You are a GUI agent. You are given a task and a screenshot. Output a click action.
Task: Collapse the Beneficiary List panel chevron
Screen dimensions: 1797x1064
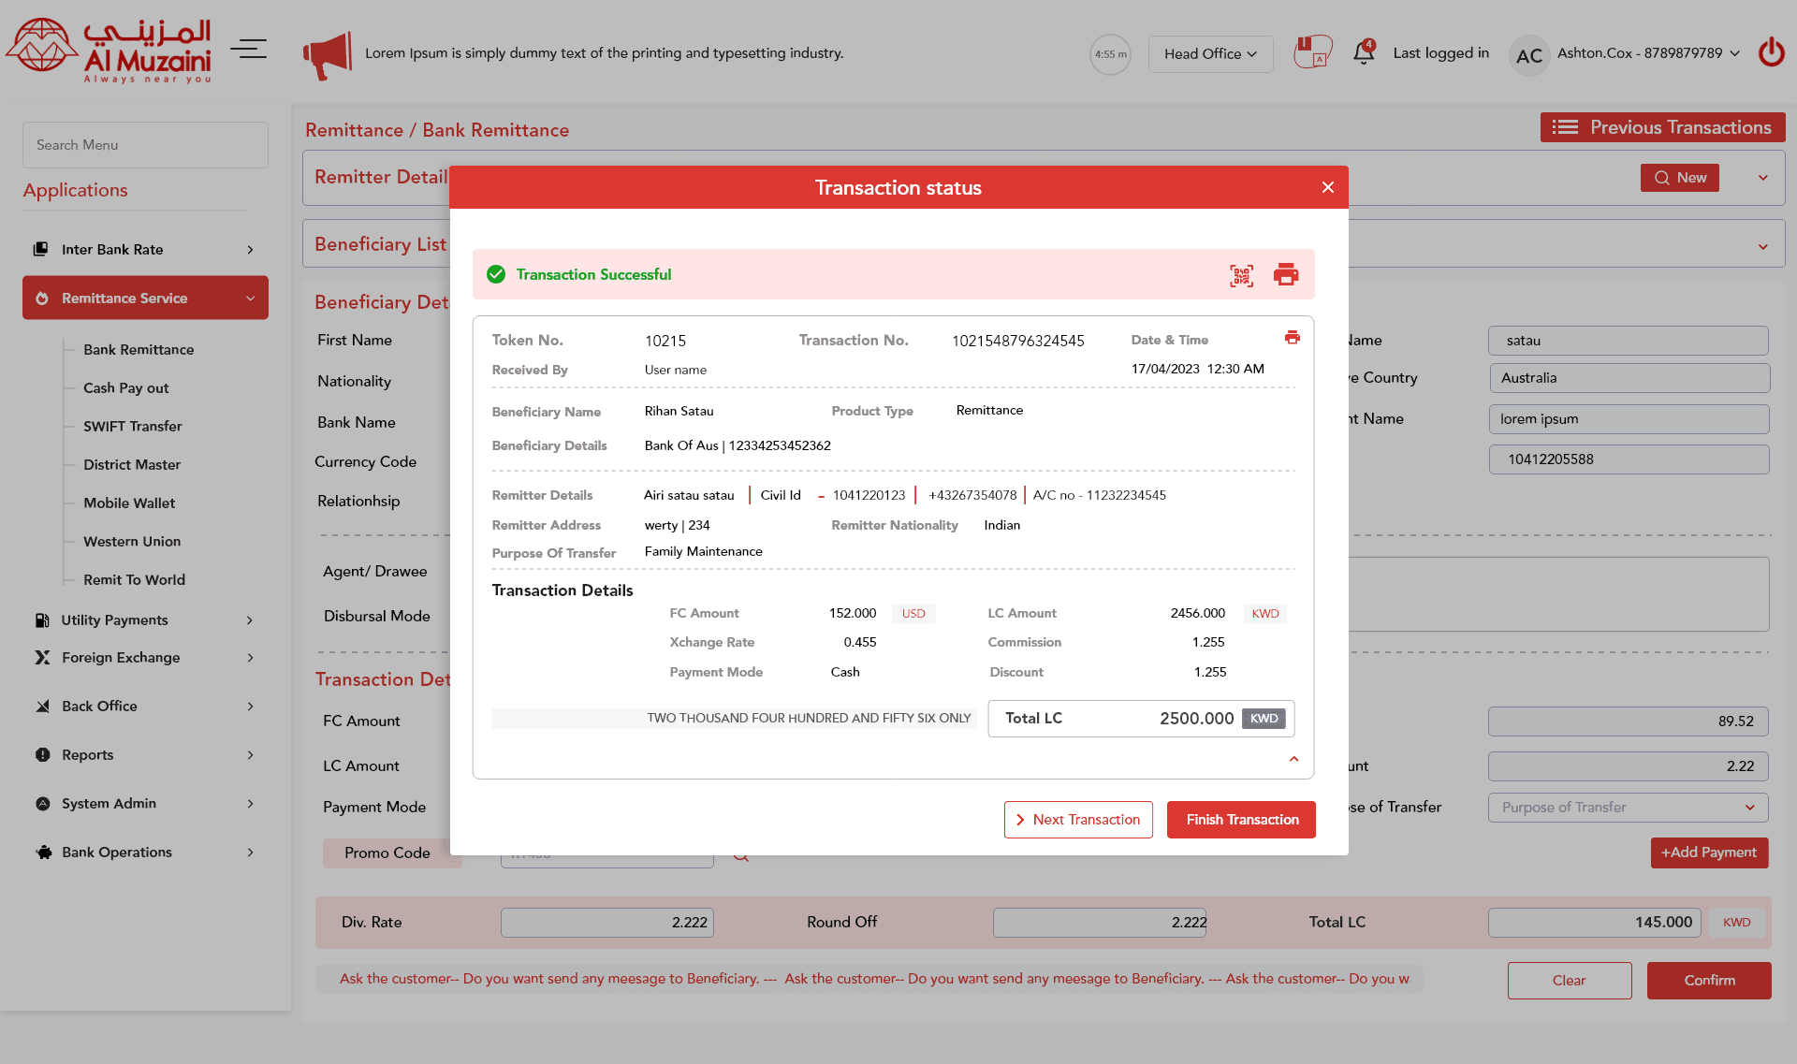[x=1762, y=247]
